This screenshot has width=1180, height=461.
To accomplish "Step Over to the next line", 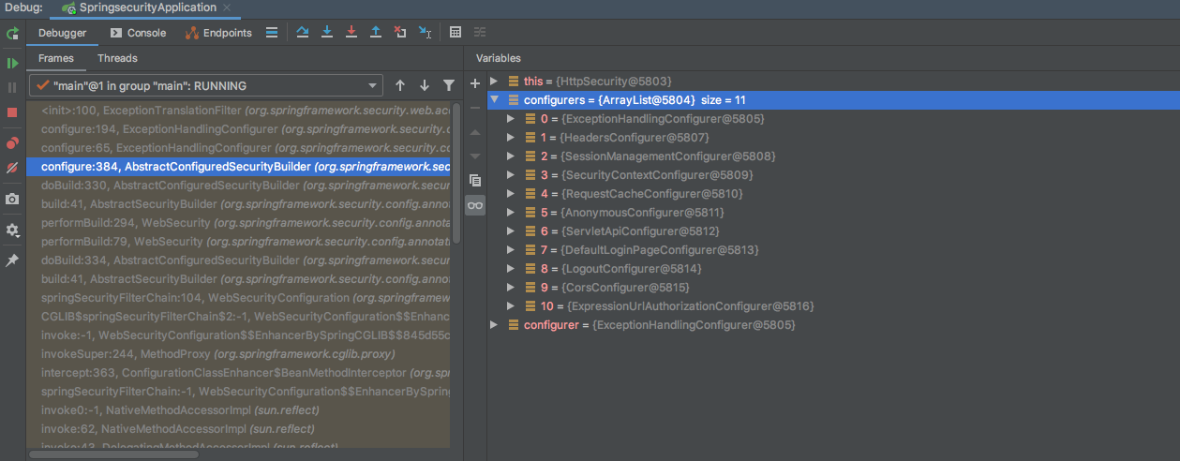I will (x=302, y=32).
